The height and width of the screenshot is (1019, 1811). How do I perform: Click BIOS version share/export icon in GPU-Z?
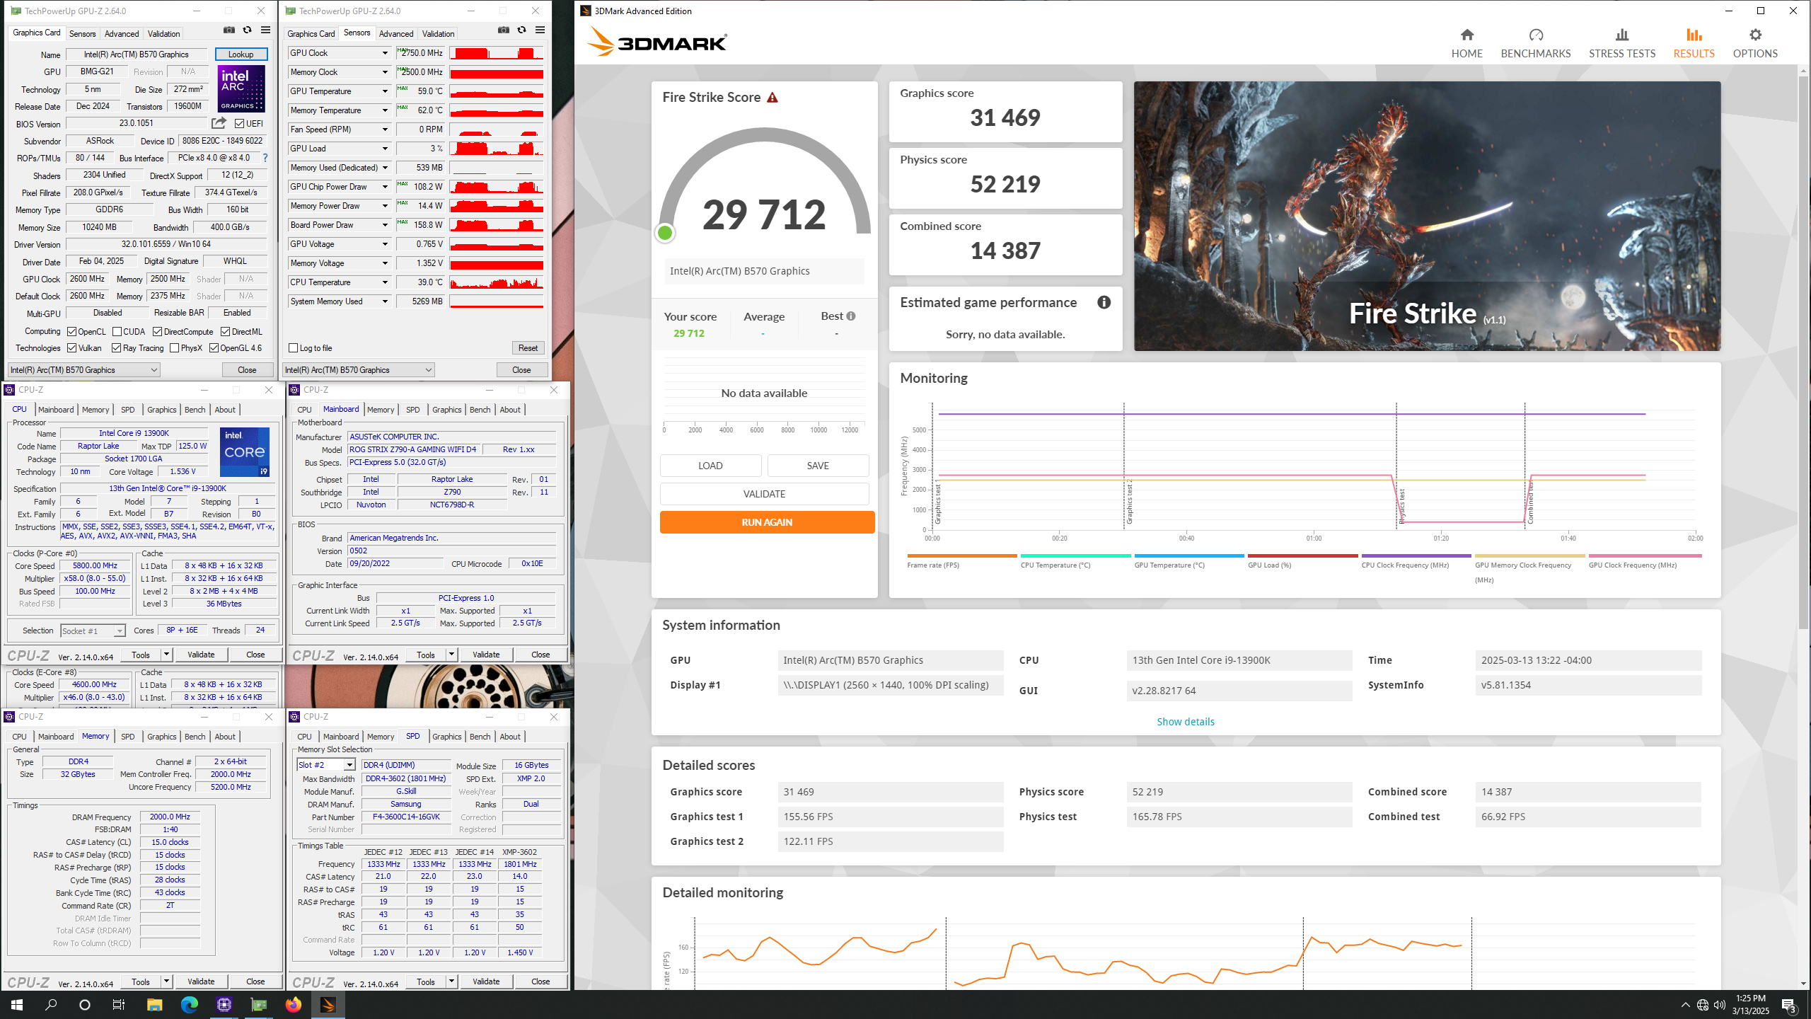click(219, 123)
